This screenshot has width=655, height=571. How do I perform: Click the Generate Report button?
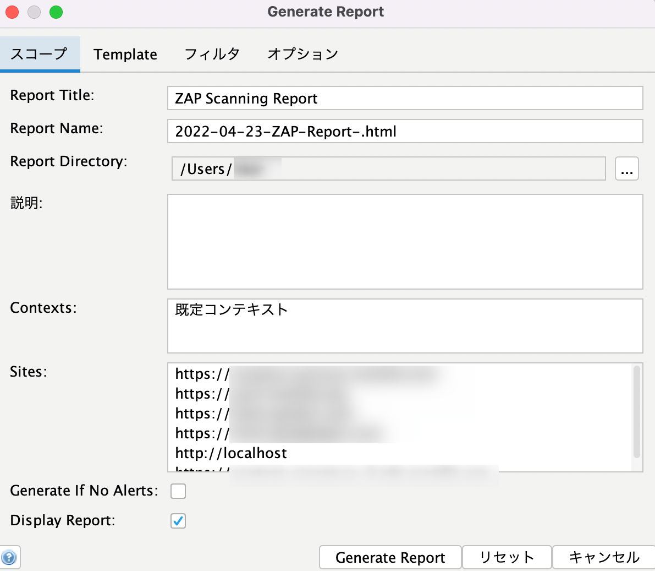(x=390, y=558)
